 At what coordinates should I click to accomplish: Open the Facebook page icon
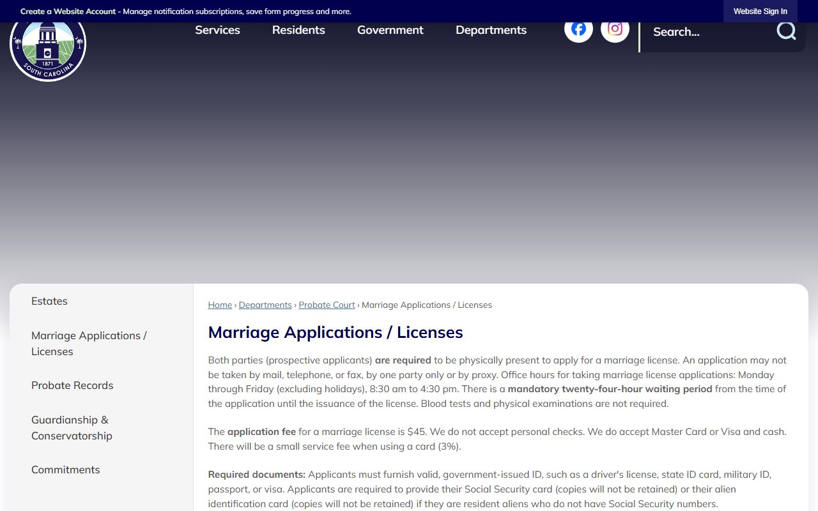(x=578, y=29)
